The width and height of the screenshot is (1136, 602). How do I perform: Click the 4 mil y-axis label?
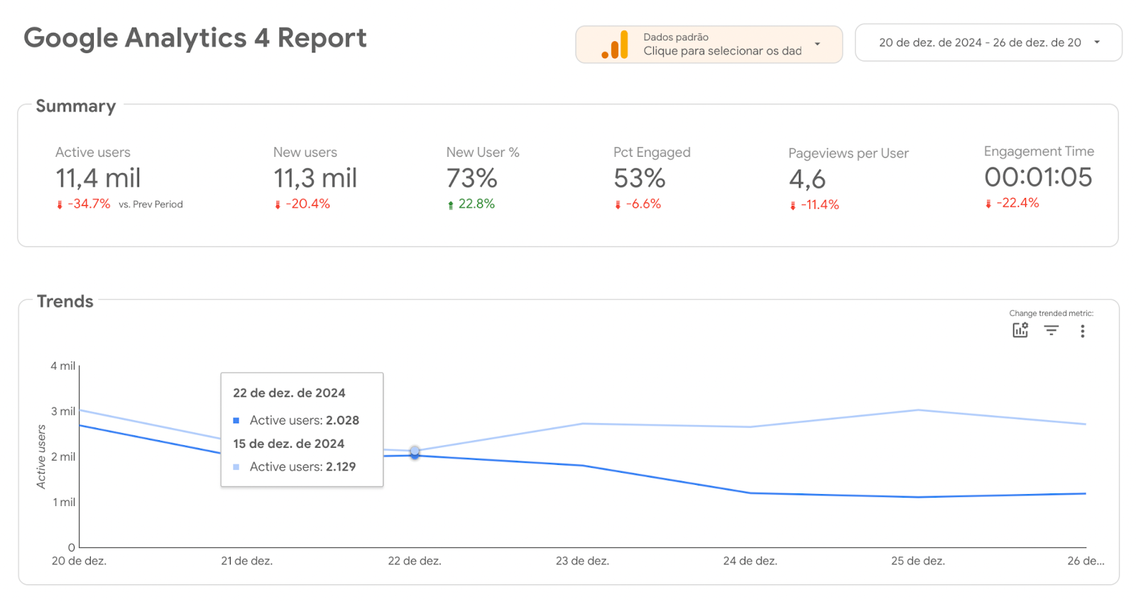coord(62,366)
